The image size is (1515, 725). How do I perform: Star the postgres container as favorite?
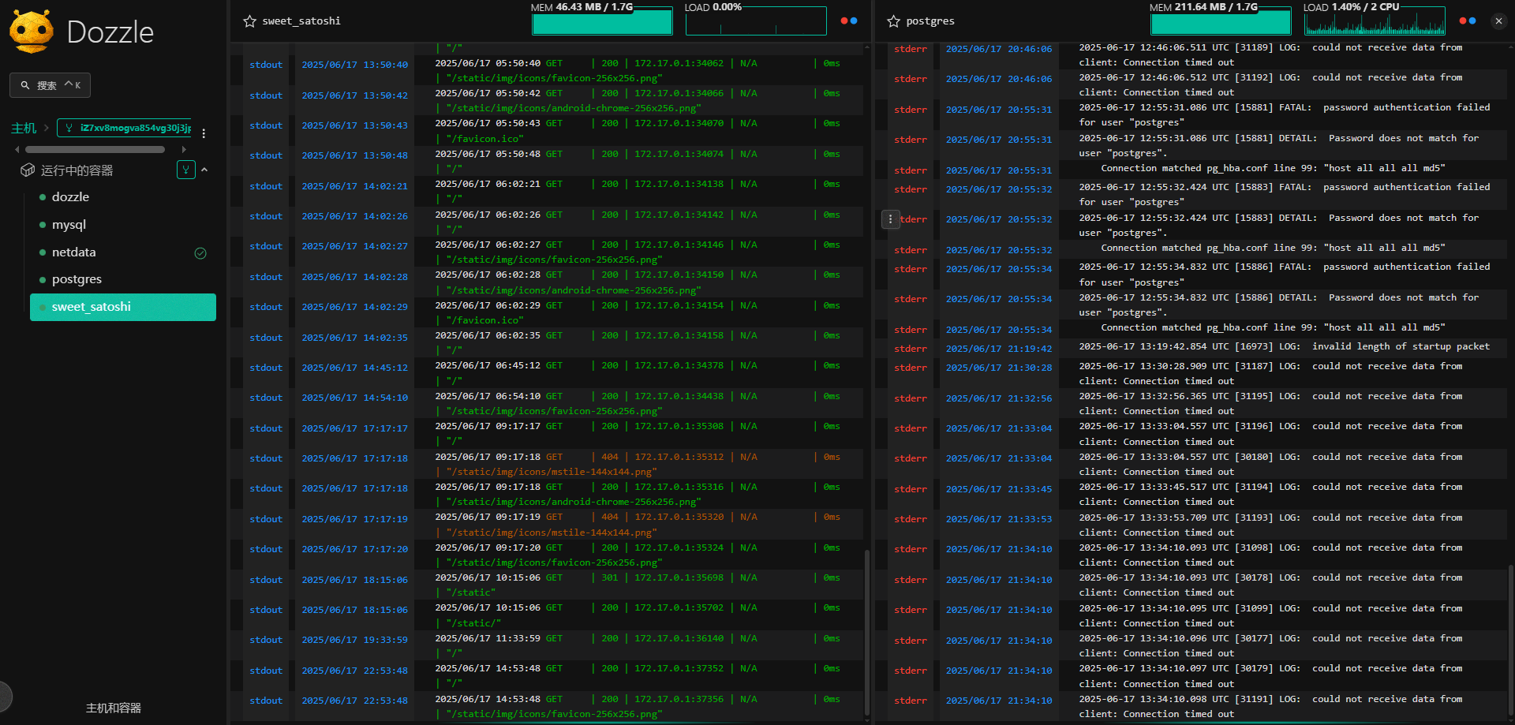tap(893, 21)
